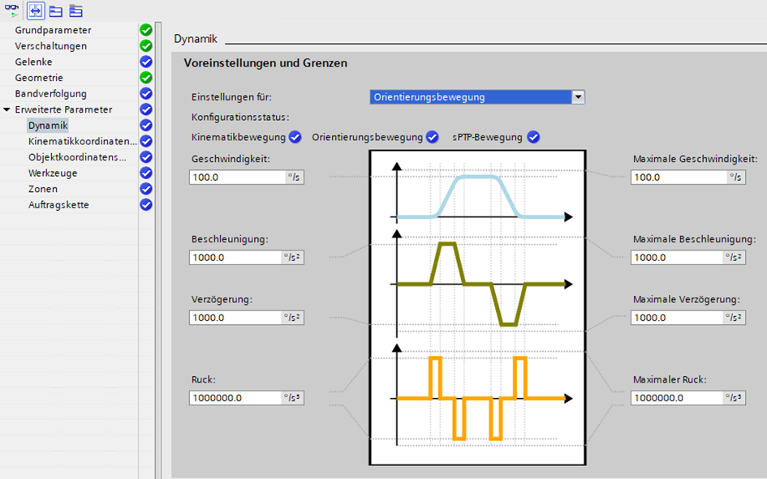Click green status checkmark beside Grundparameter
The width and height of the screenshot is (767, 479).
tap(146, 30)
